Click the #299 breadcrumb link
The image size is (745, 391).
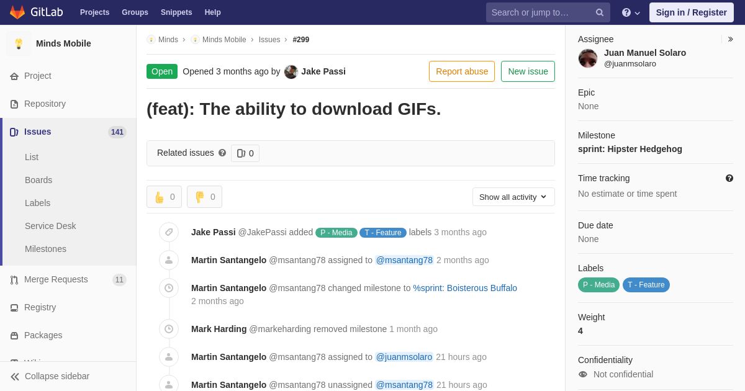click(x=301, y=40)
